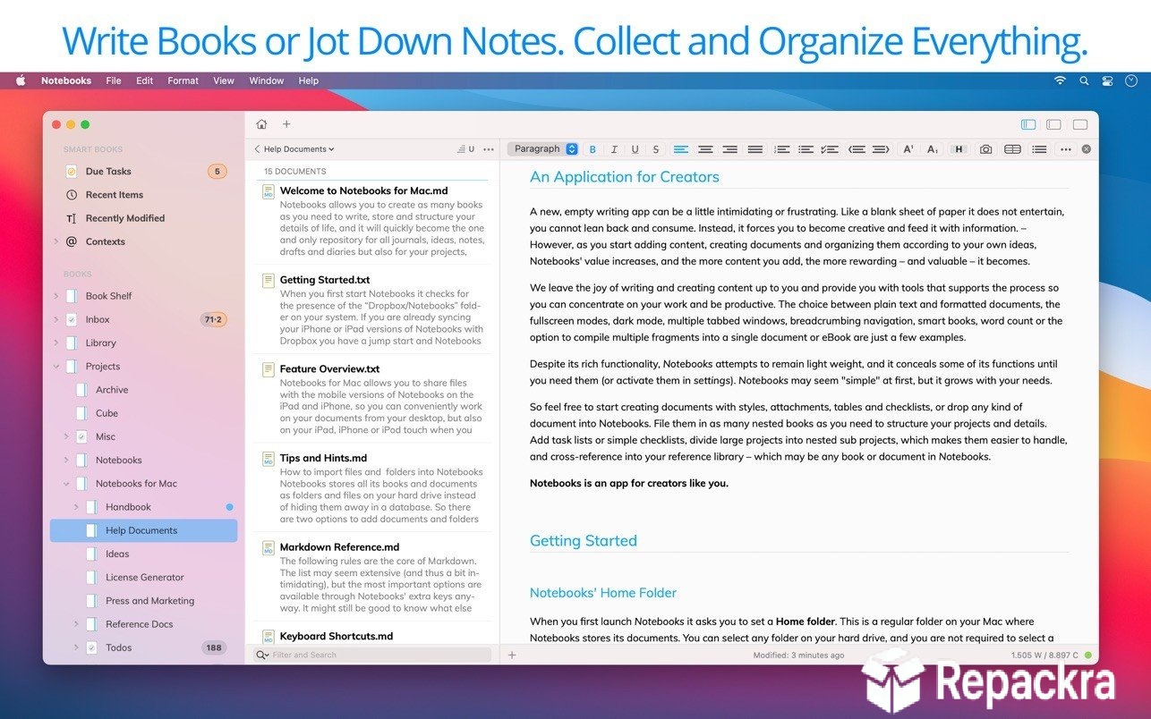Viewport: 1151px width, 719px height.
Task: Open Spotlight search in menu bar
Action: pyautogui.click(x=1084, y=80)
